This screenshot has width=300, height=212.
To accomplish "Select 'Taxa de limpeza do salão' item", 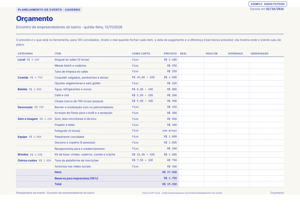I will pyautogui.click(x=71, y=72).
